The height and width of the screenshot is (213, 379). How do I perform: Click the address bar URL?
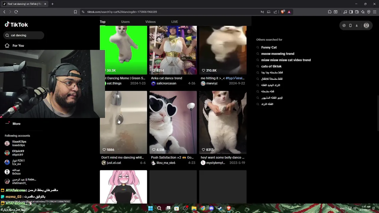tap(122, 12)
